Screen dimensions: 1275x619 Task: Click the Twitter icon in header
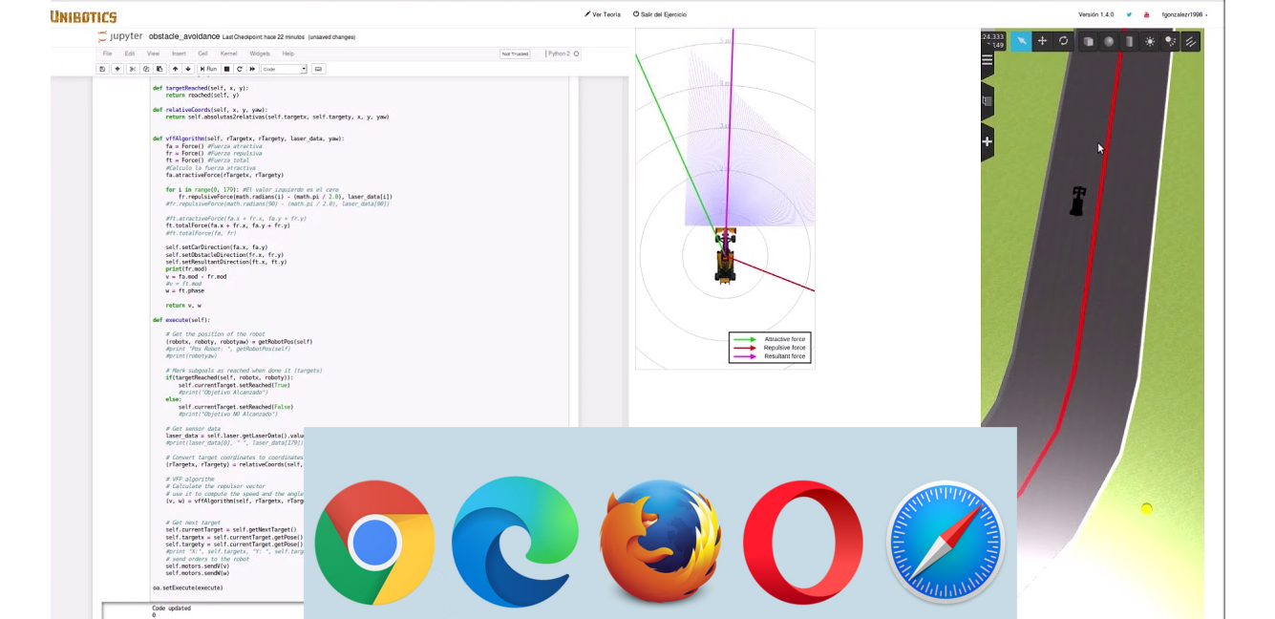[1129, 14]
